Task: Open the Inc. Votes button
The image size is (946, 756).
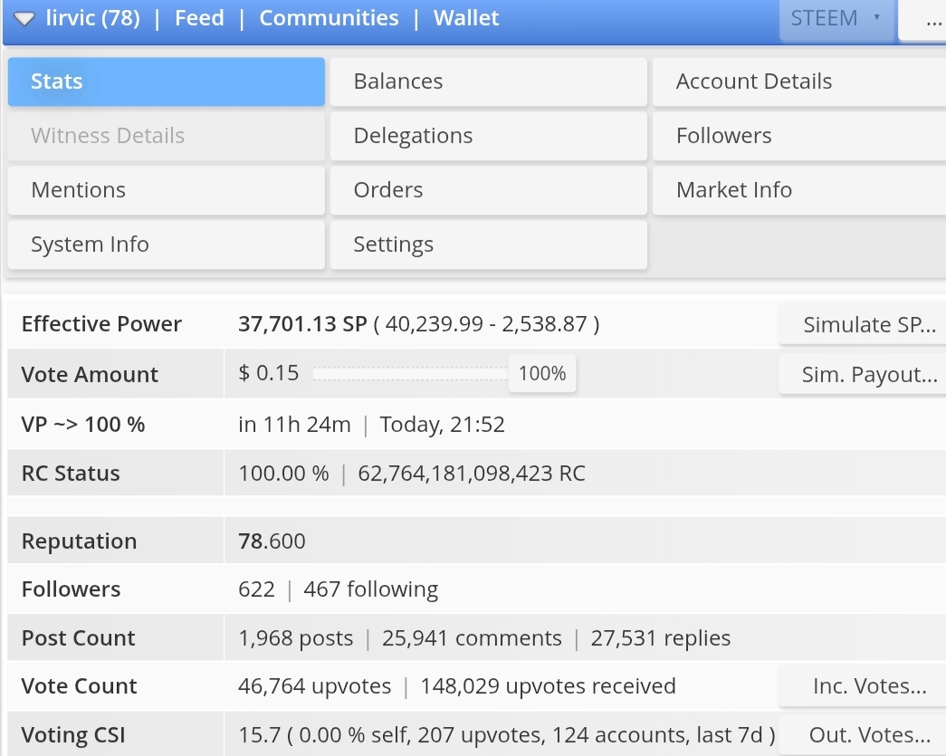Action: pyautogui.click(x=863, y=686)
